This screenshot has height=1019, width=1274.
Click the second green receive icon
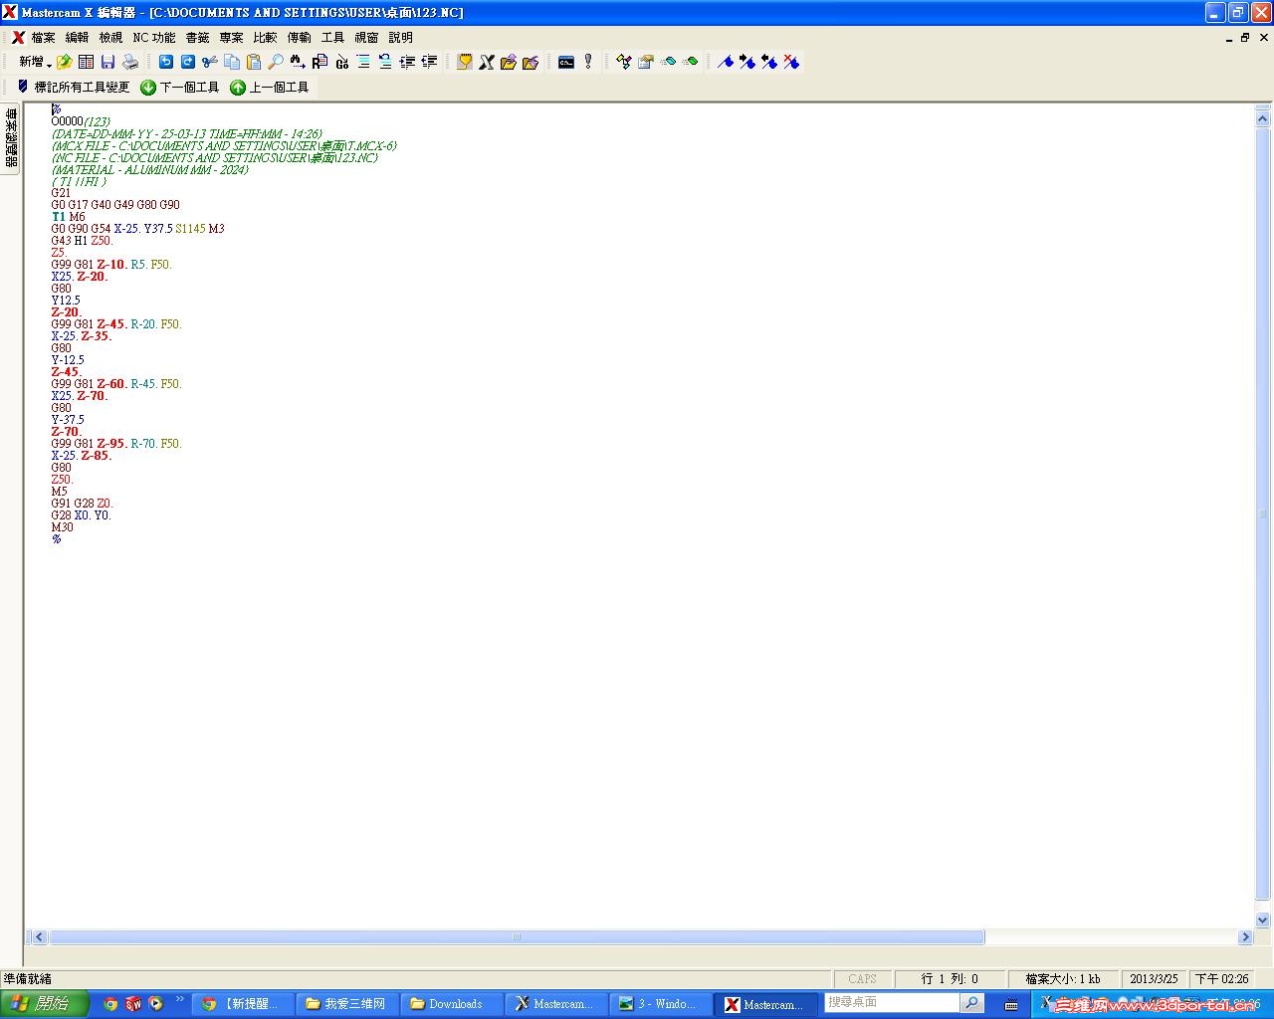pos(690,62)
